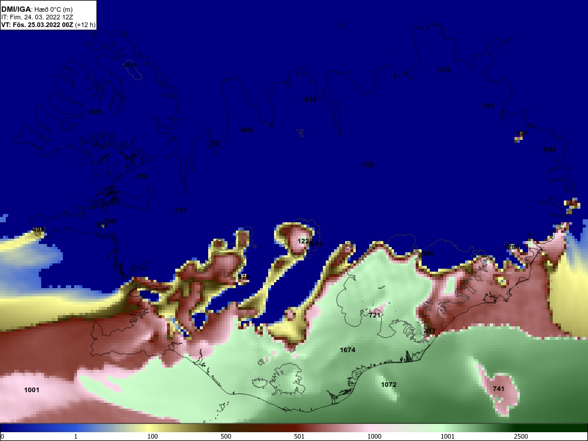Click the valid time line 'VT: Fös. 25.03.2022 00Z'

[x=37, y=25]
